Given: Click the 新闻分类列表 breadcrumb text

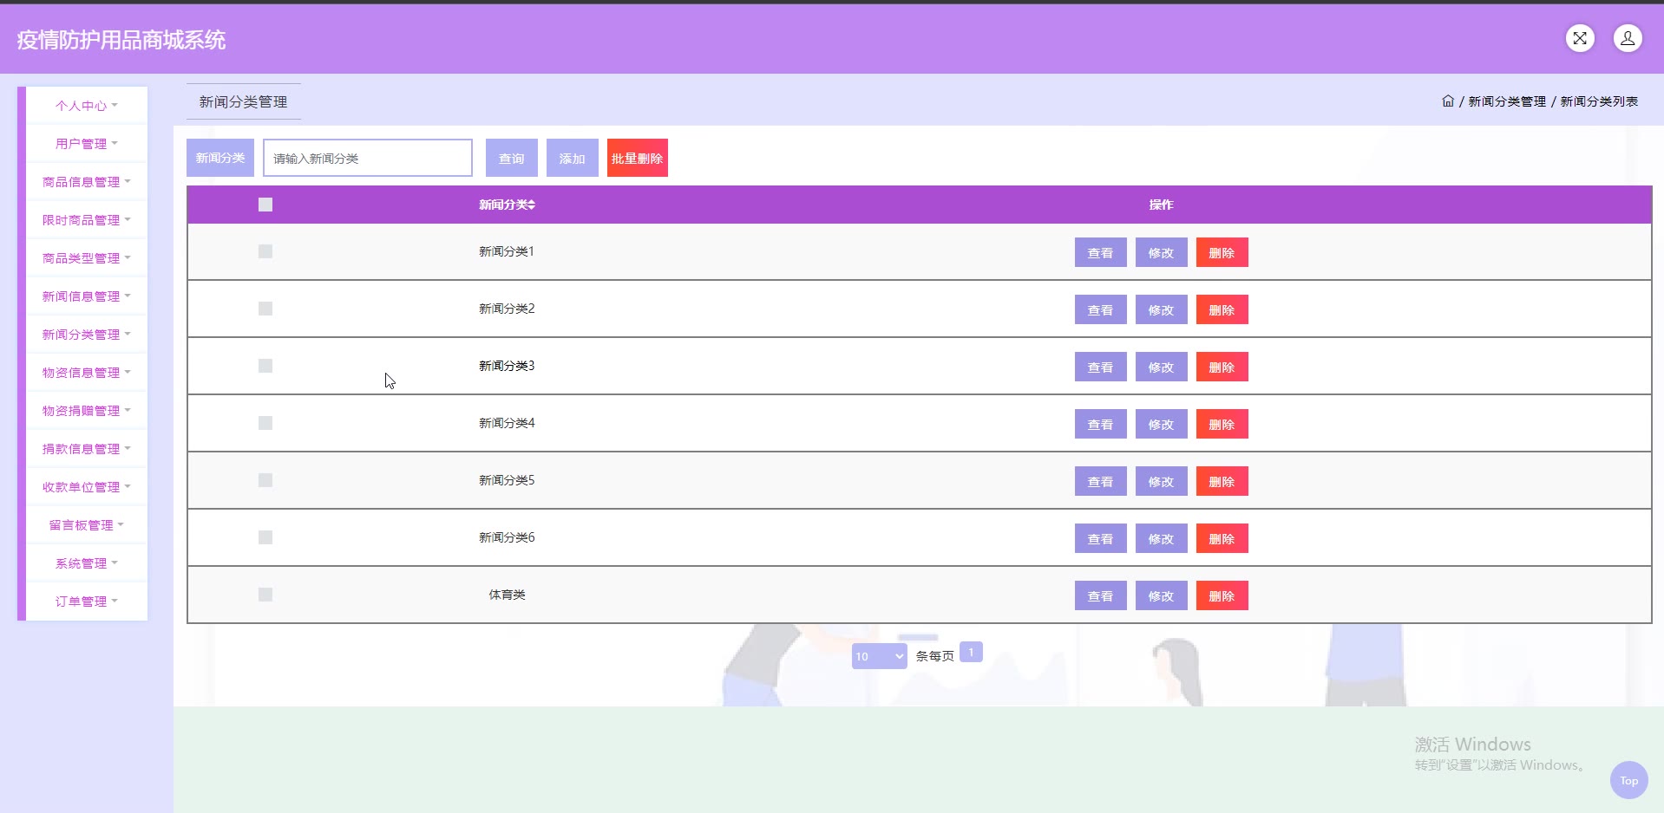Looking at the screenshot, I should (1599, 101).
